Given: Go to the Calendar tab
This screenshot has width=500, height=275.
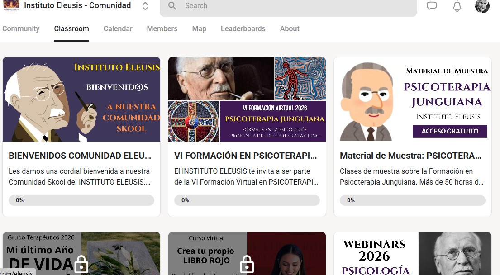Looking at the screenshot, I should pos(118,28).
